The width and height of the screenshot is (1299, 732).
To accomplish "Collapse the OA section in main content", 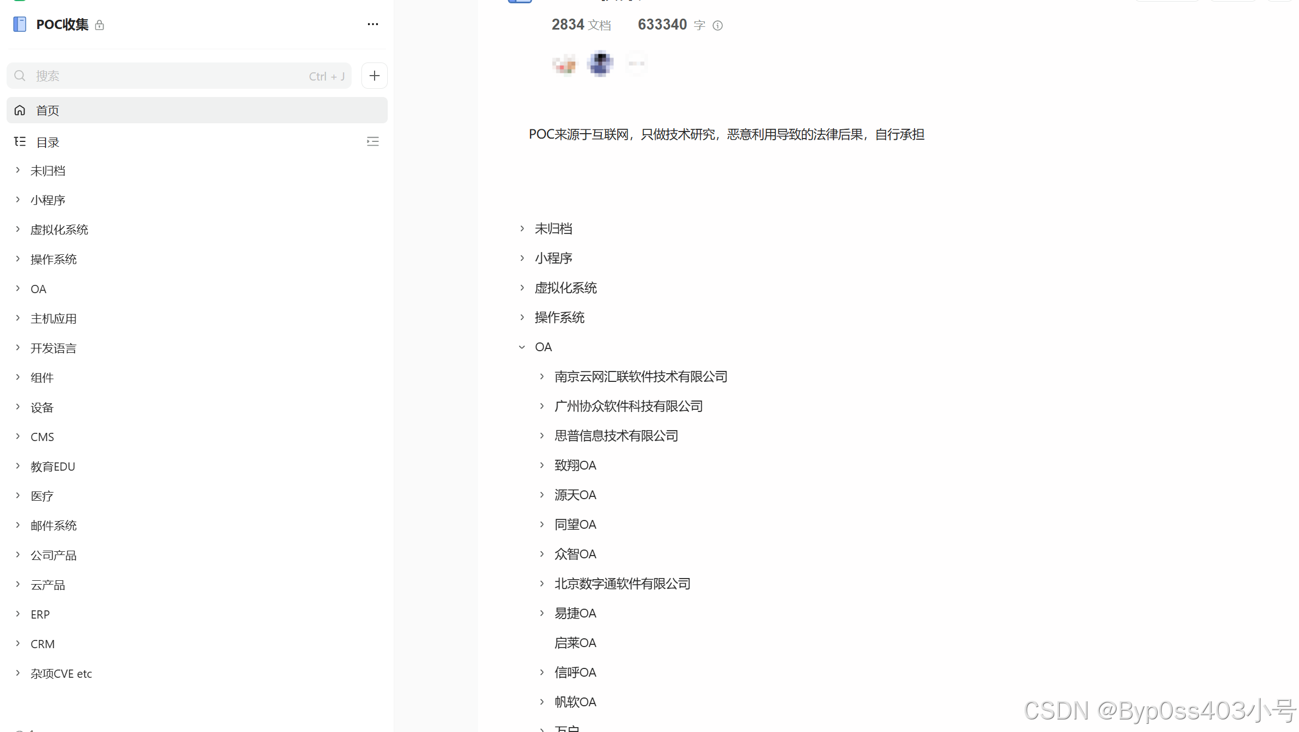I will coord(522,347).
